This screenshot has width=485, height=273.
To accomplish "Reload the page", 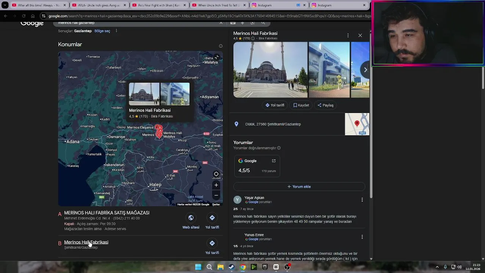I will pyautogui.click(x=23, y=16).
